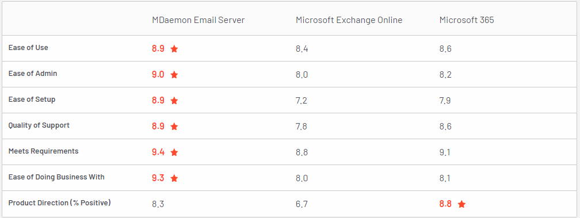Click the Ease of Admin row label
The height and width of the screenshot is (218, 580).
[x=33, y=74]
